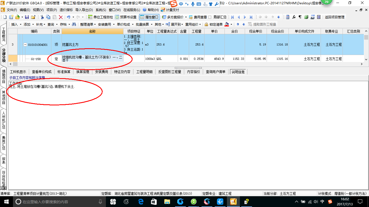The height and width of the screenshot is (207, 369).
Task: Click the new-from-template document icon
Action: (x=11, y=17)
